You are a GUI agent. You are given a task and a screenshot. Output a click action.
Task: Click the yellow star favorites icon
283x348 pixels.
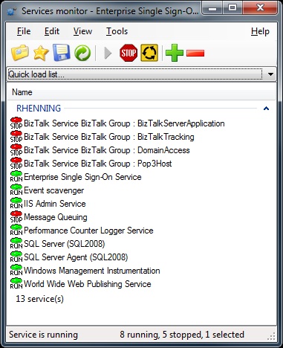41,53
